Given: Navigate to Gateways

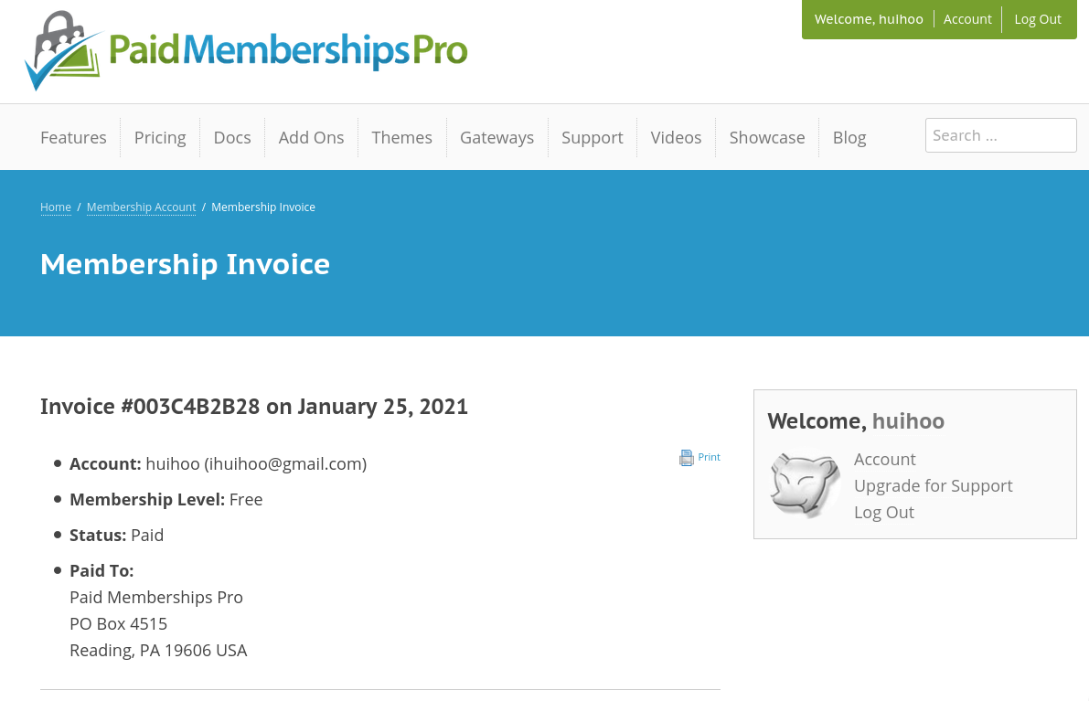Looking at the screenshot, I should [496, 137].
